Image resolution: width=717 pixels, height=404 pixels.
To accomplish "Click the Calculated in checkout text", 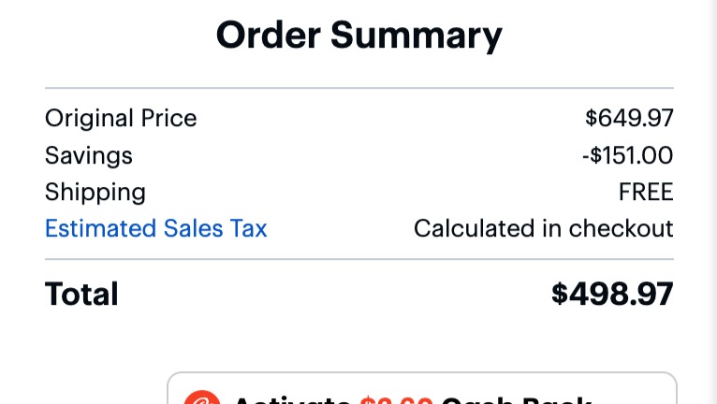I will pos(543,228).
